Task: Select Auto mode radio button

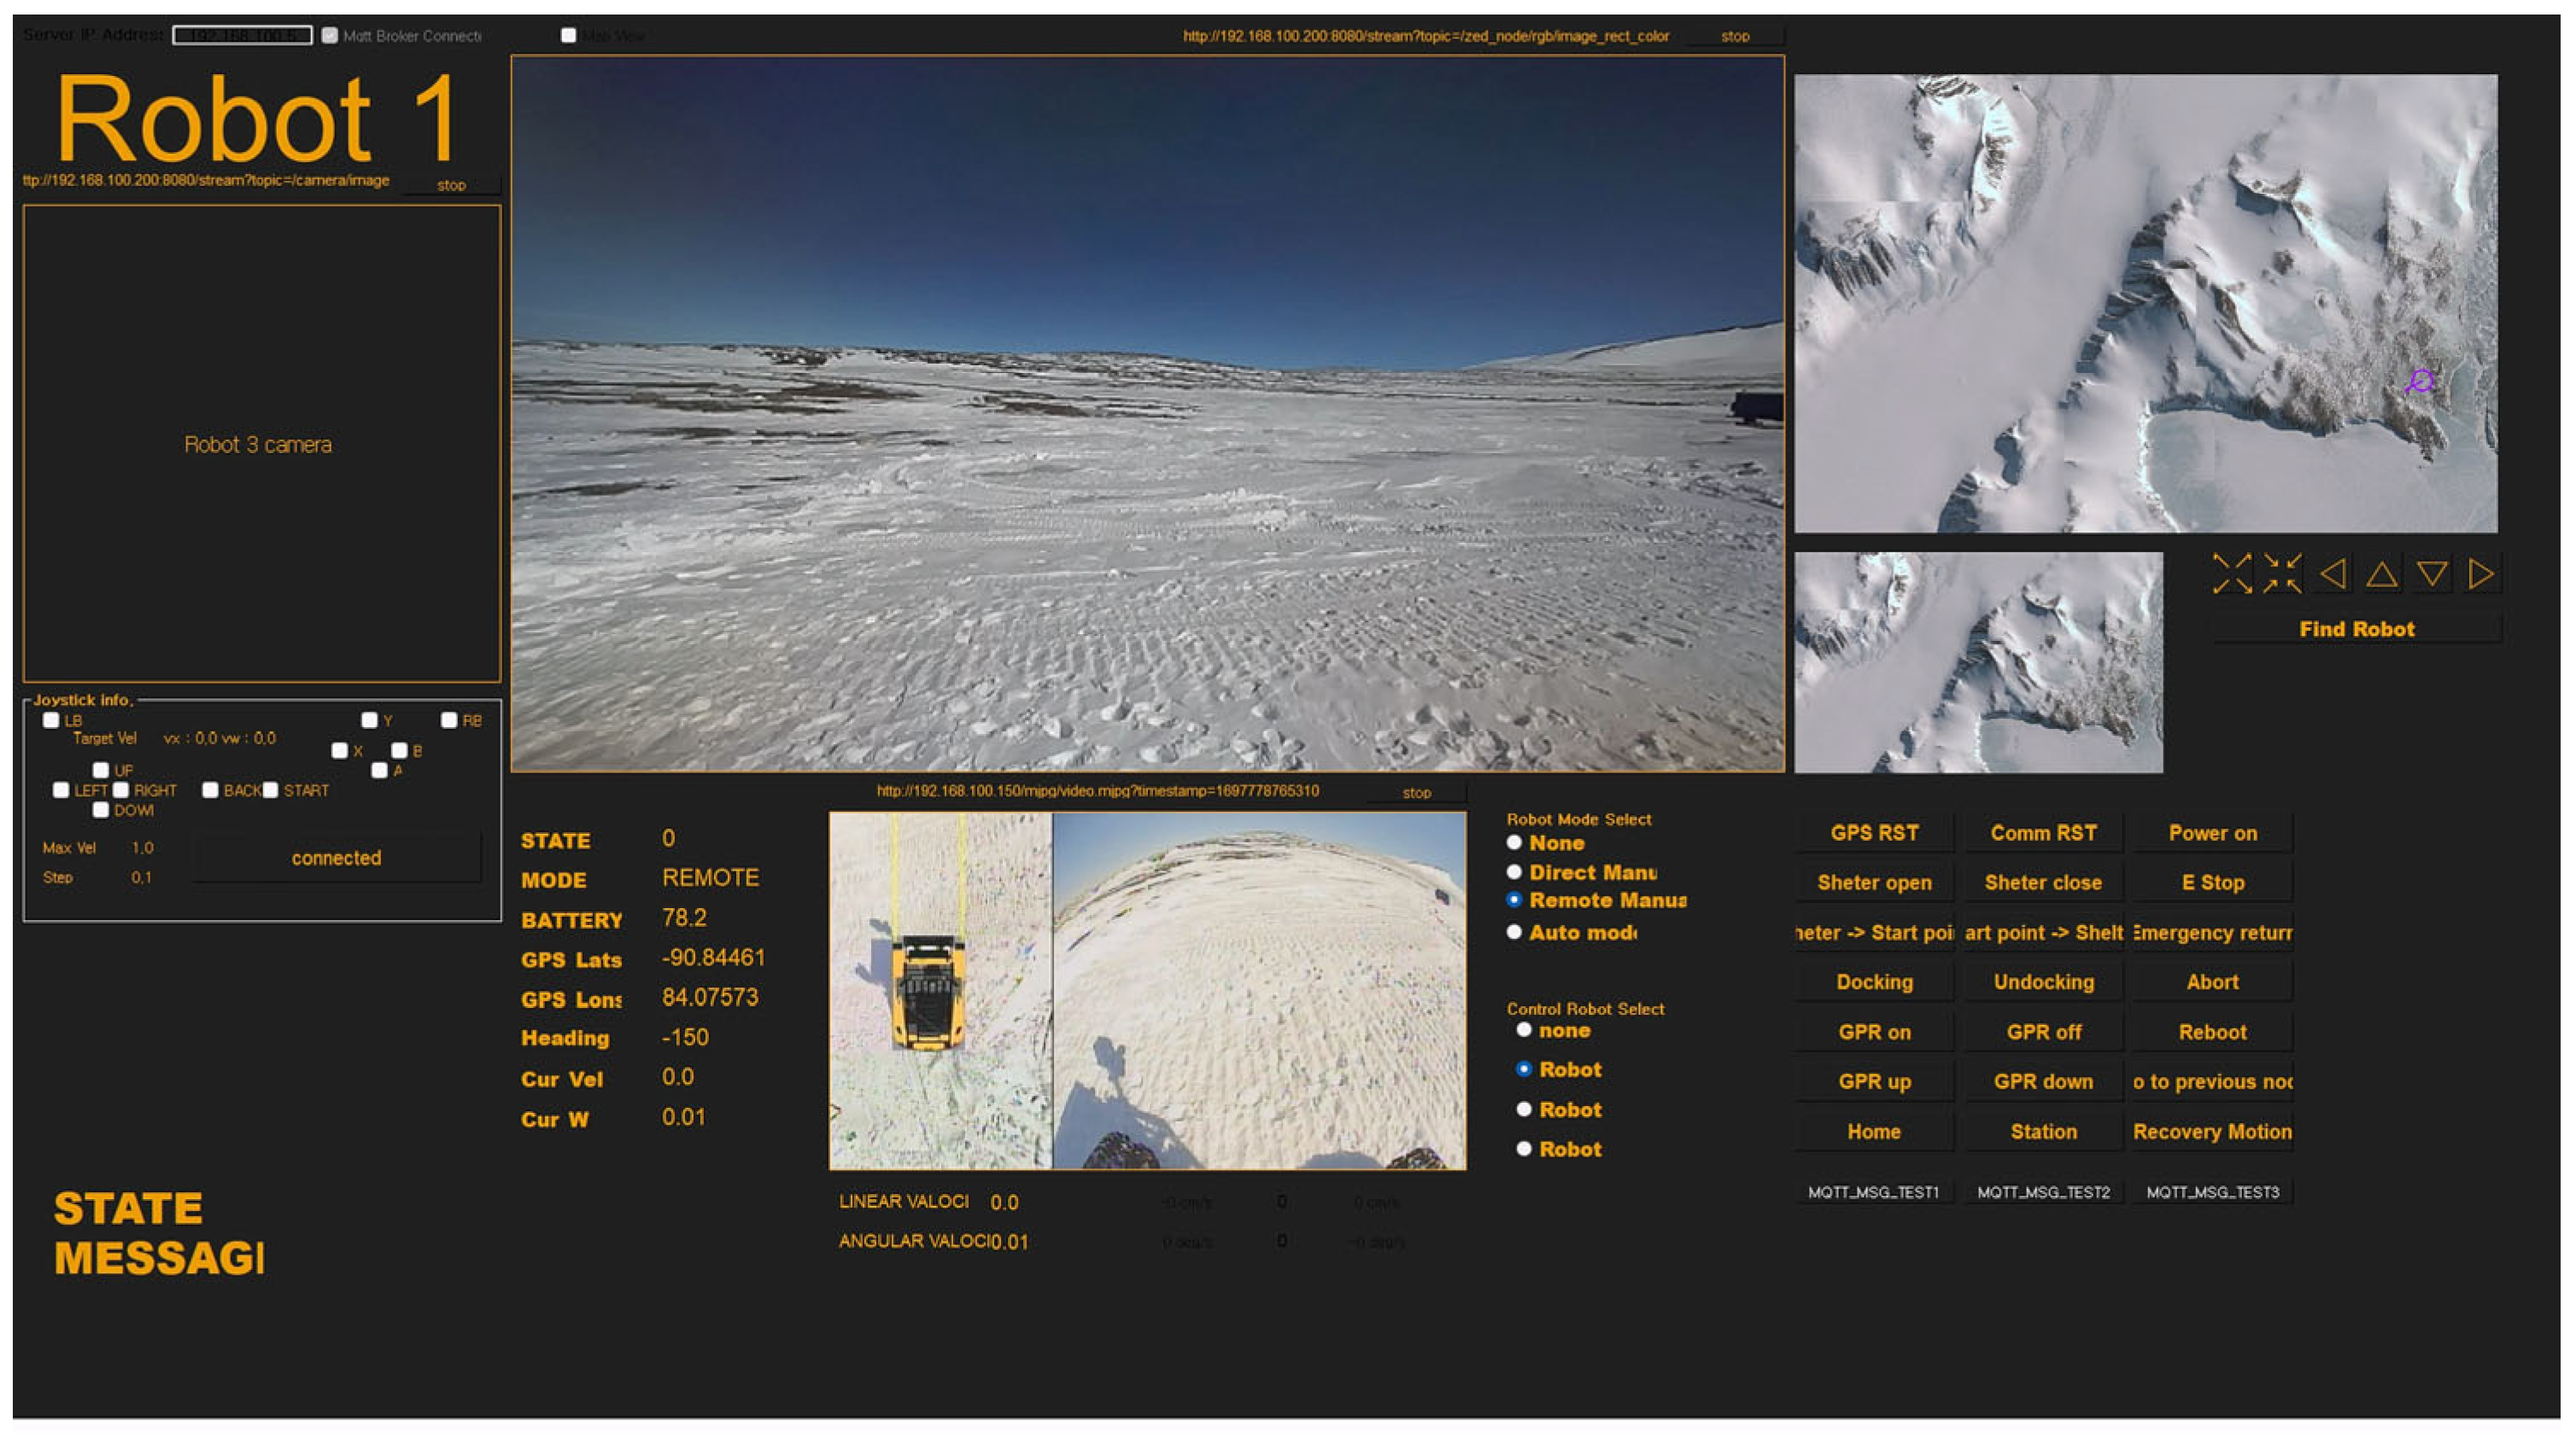Action: click(x=1514, y=931)
